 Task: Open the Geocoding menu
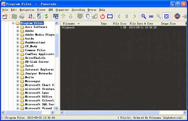pos(78,10)
